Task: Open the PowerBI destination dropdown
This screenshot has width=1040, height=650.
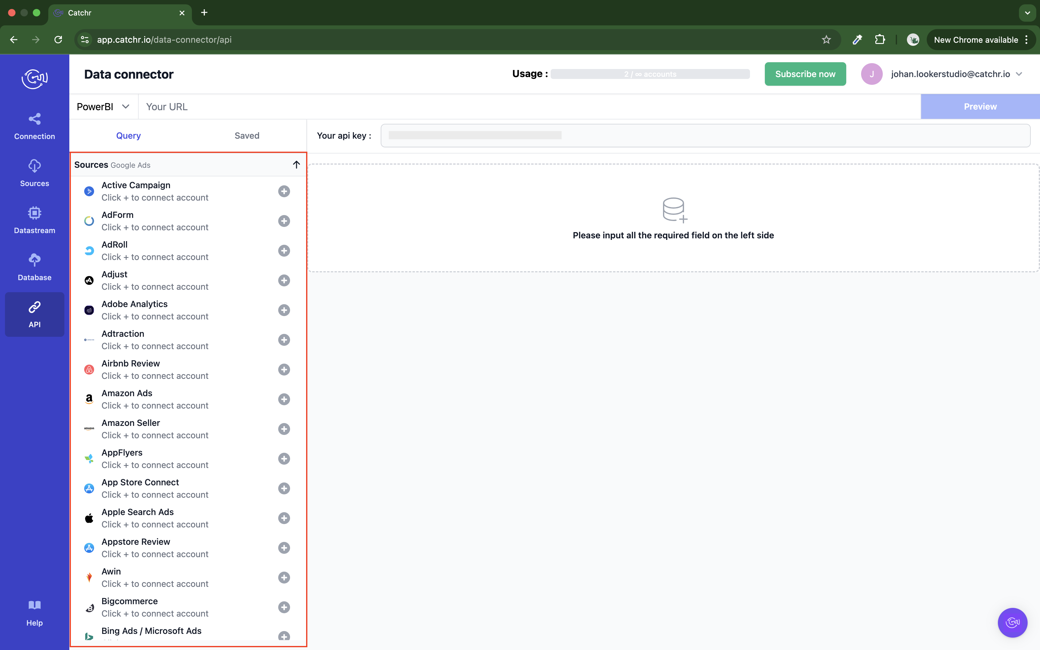Action: (103, 106)
